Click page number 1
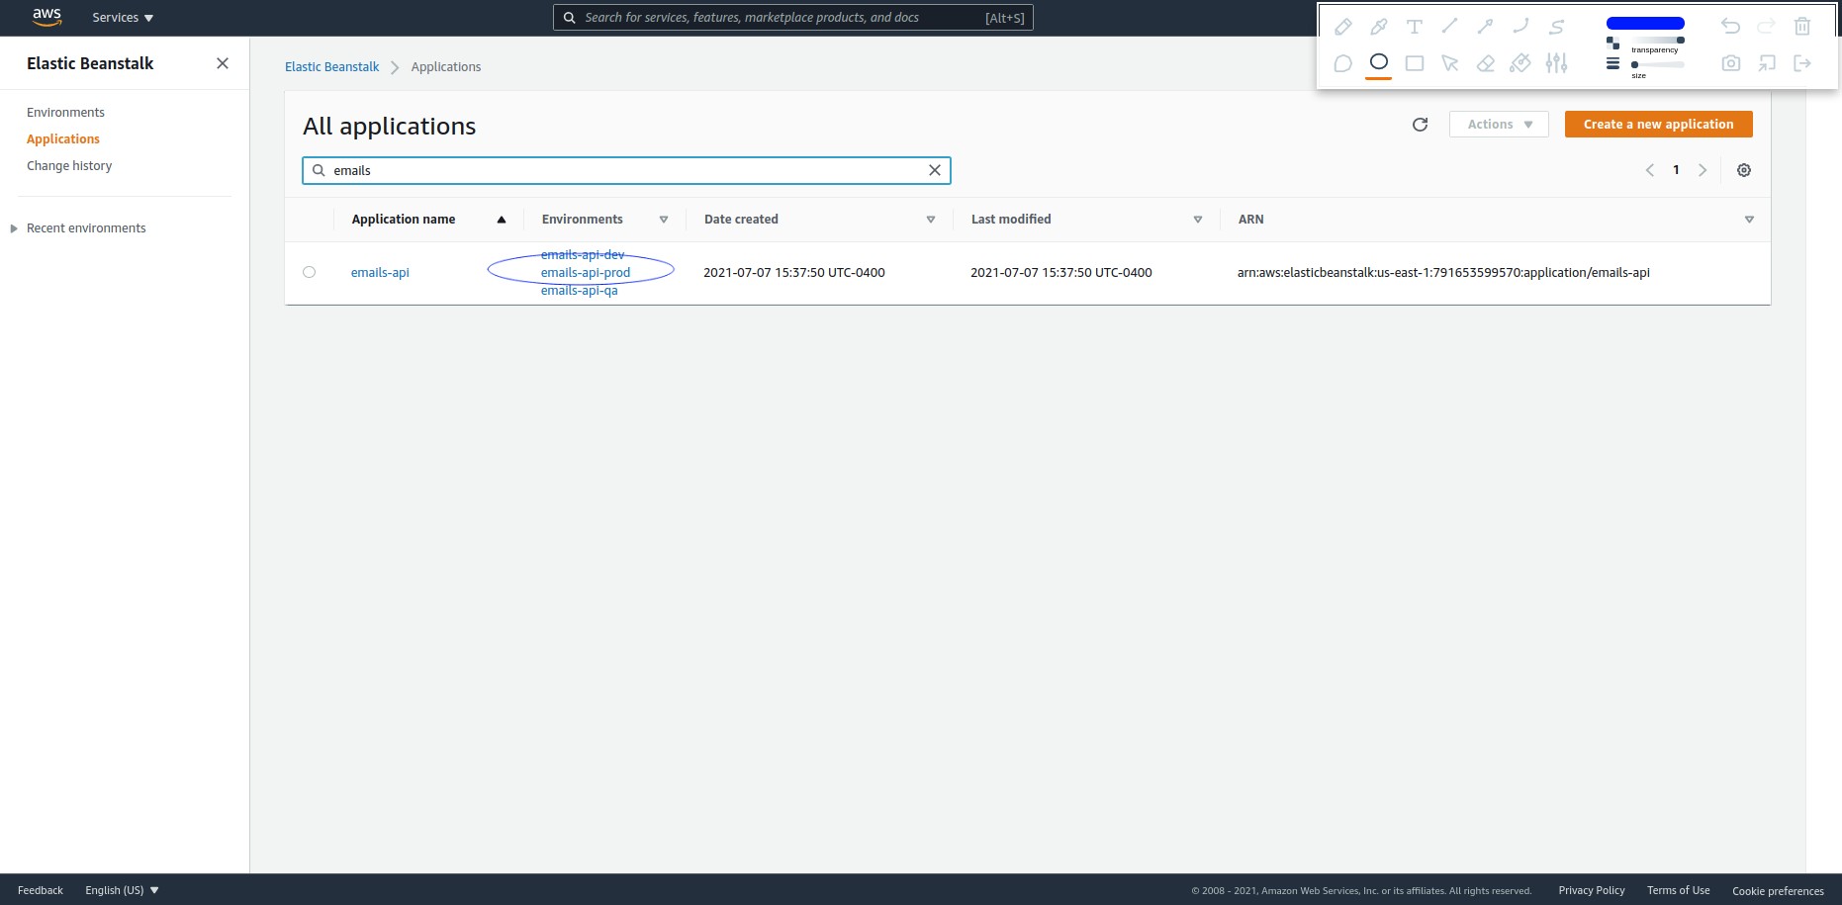This screenshot has width=1842, height=905. pos(1676,170)
